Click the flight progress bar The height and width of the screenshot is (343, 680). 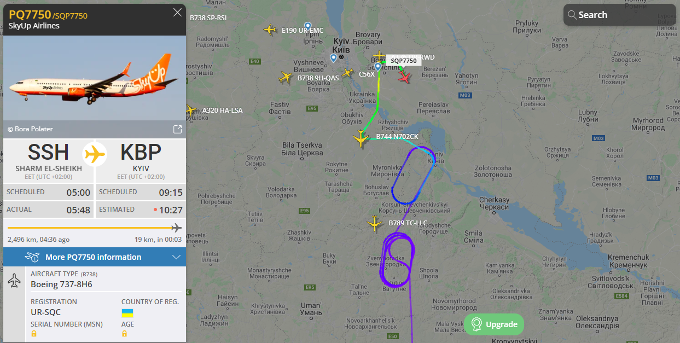[x=94, y=228]
